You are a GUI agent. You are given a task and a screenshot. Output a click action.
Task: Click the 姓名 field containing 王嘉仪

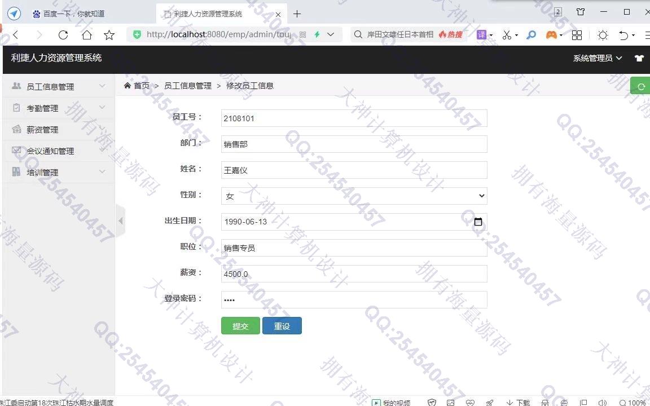coord(354,170)
